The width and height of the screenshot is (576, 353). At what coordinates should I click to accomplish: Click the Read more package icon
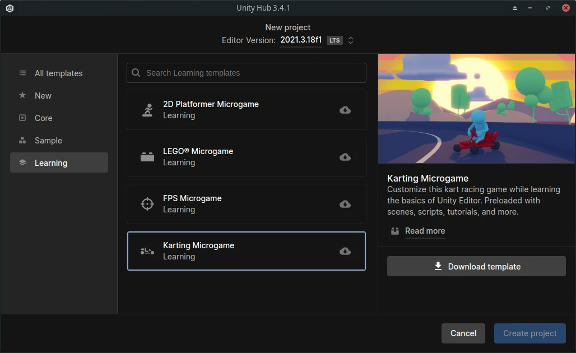click(395, 231)
